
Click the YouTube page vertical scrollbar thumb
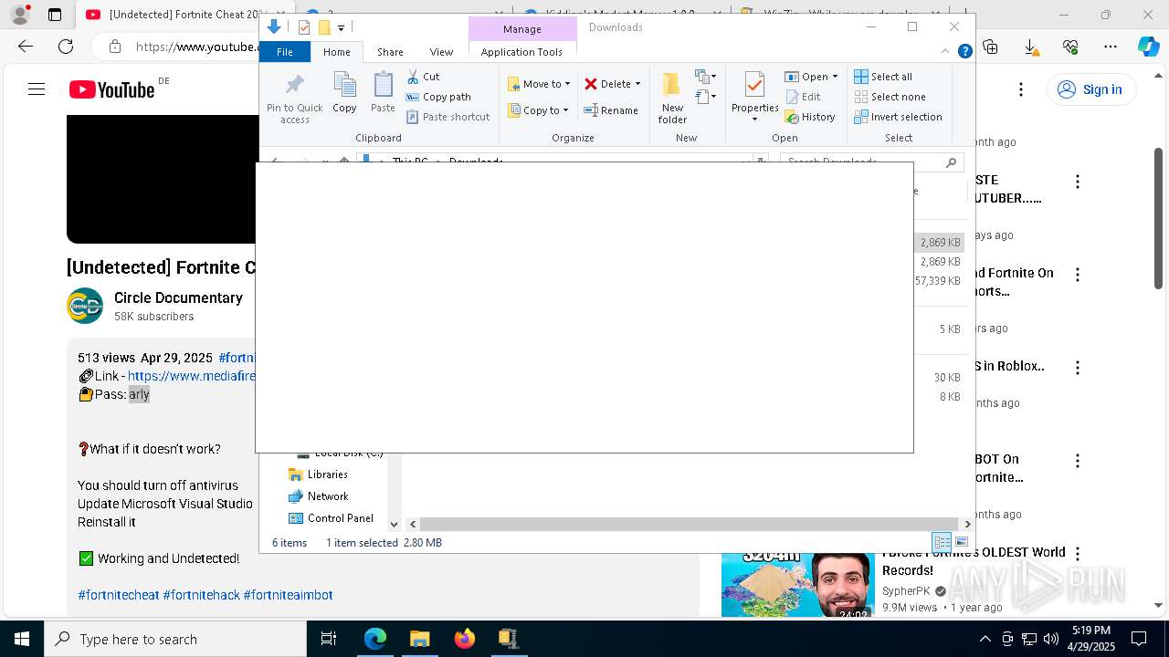click(x=1159, y=219)
